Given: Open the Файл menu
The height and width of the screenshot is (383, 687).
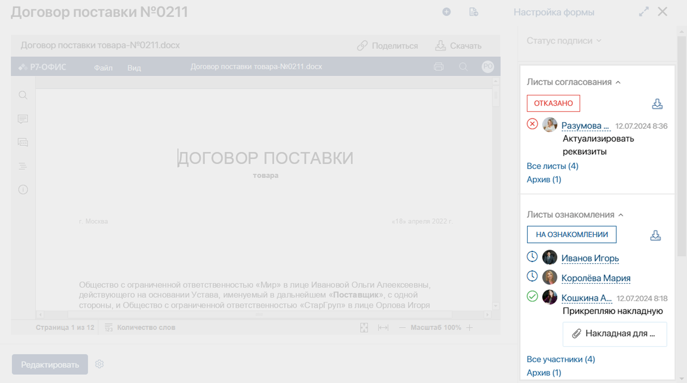Looking at the screenshot, I should click(103, 68).
